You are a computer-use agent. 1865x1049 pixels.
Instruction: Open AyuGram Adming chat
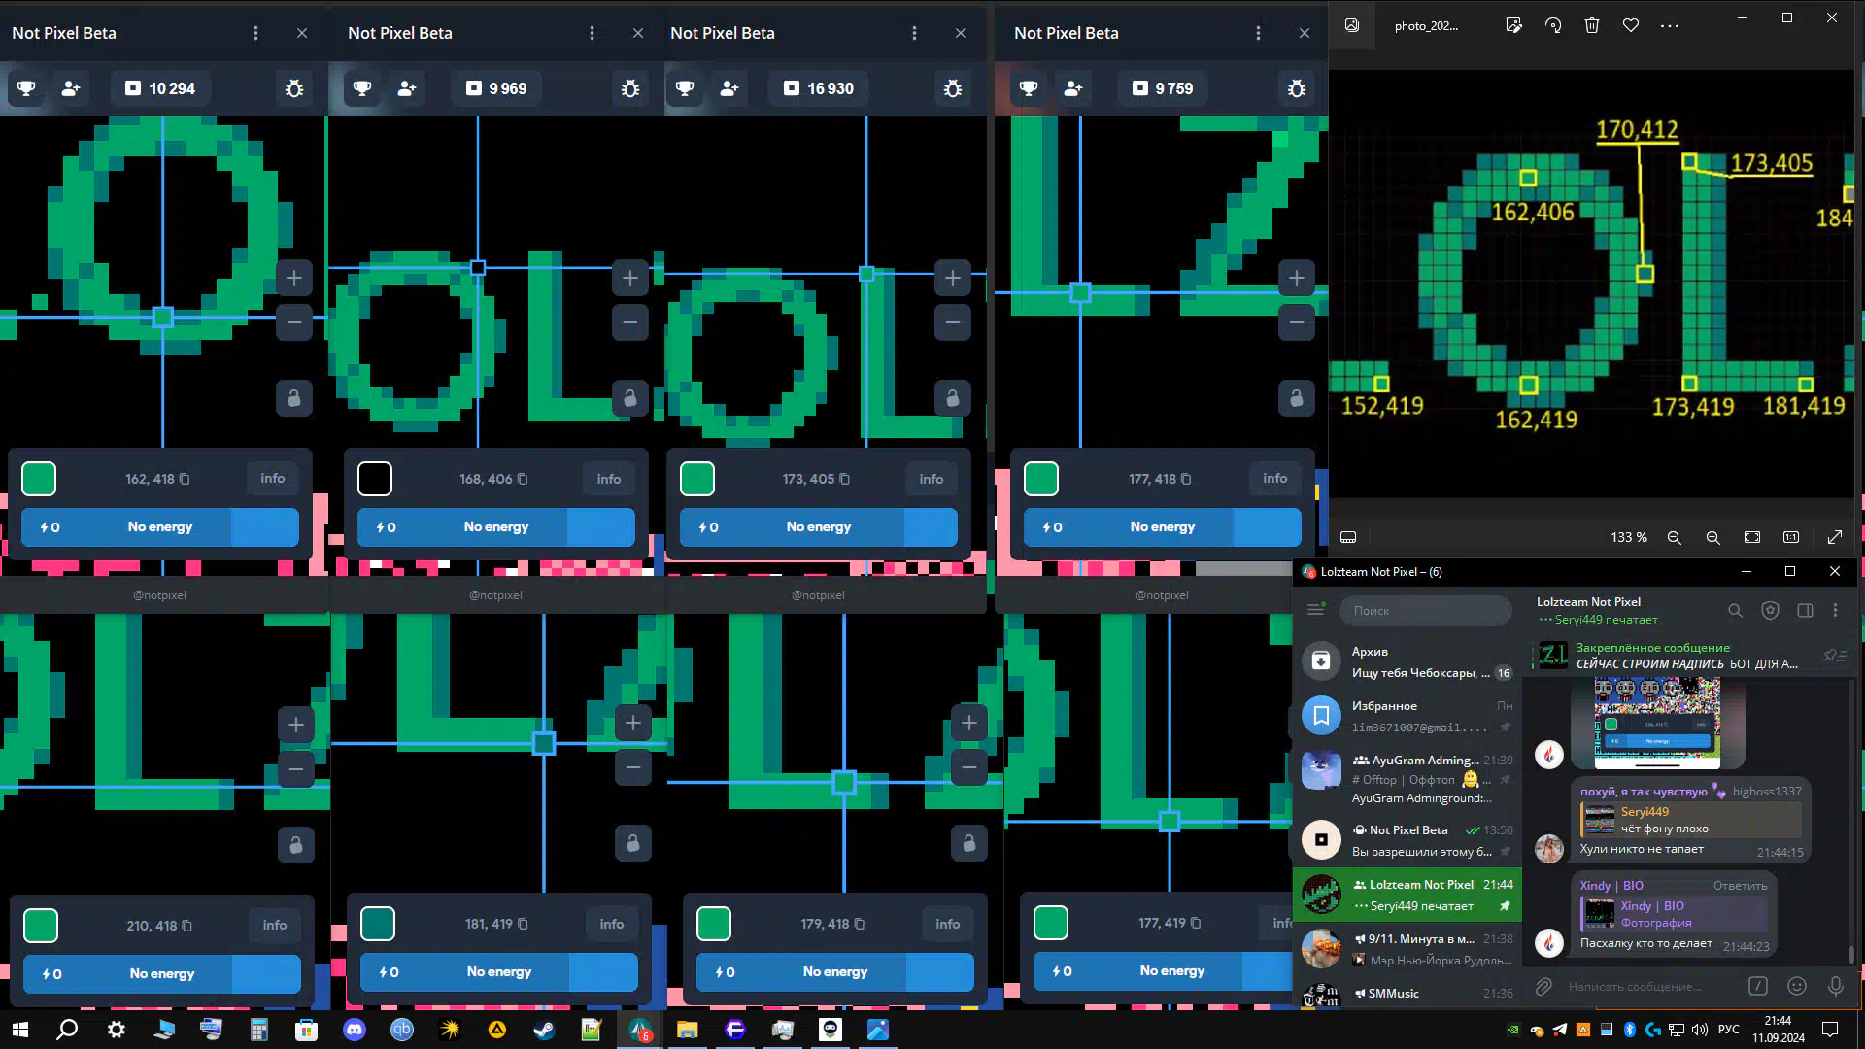(x=1407, y=778)
